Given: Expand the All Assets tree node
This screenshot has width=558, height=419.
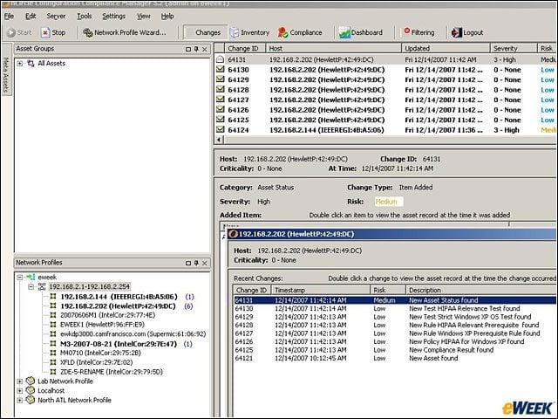Looking at the screenshot, I should (20, 64).
